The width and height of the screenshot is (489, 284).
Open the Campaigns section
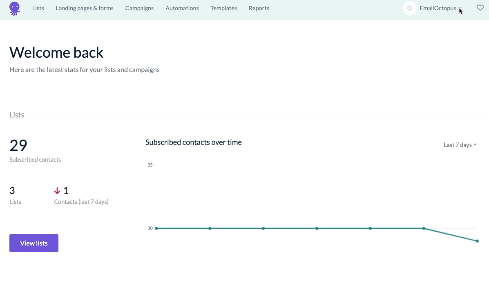(139, 8)
